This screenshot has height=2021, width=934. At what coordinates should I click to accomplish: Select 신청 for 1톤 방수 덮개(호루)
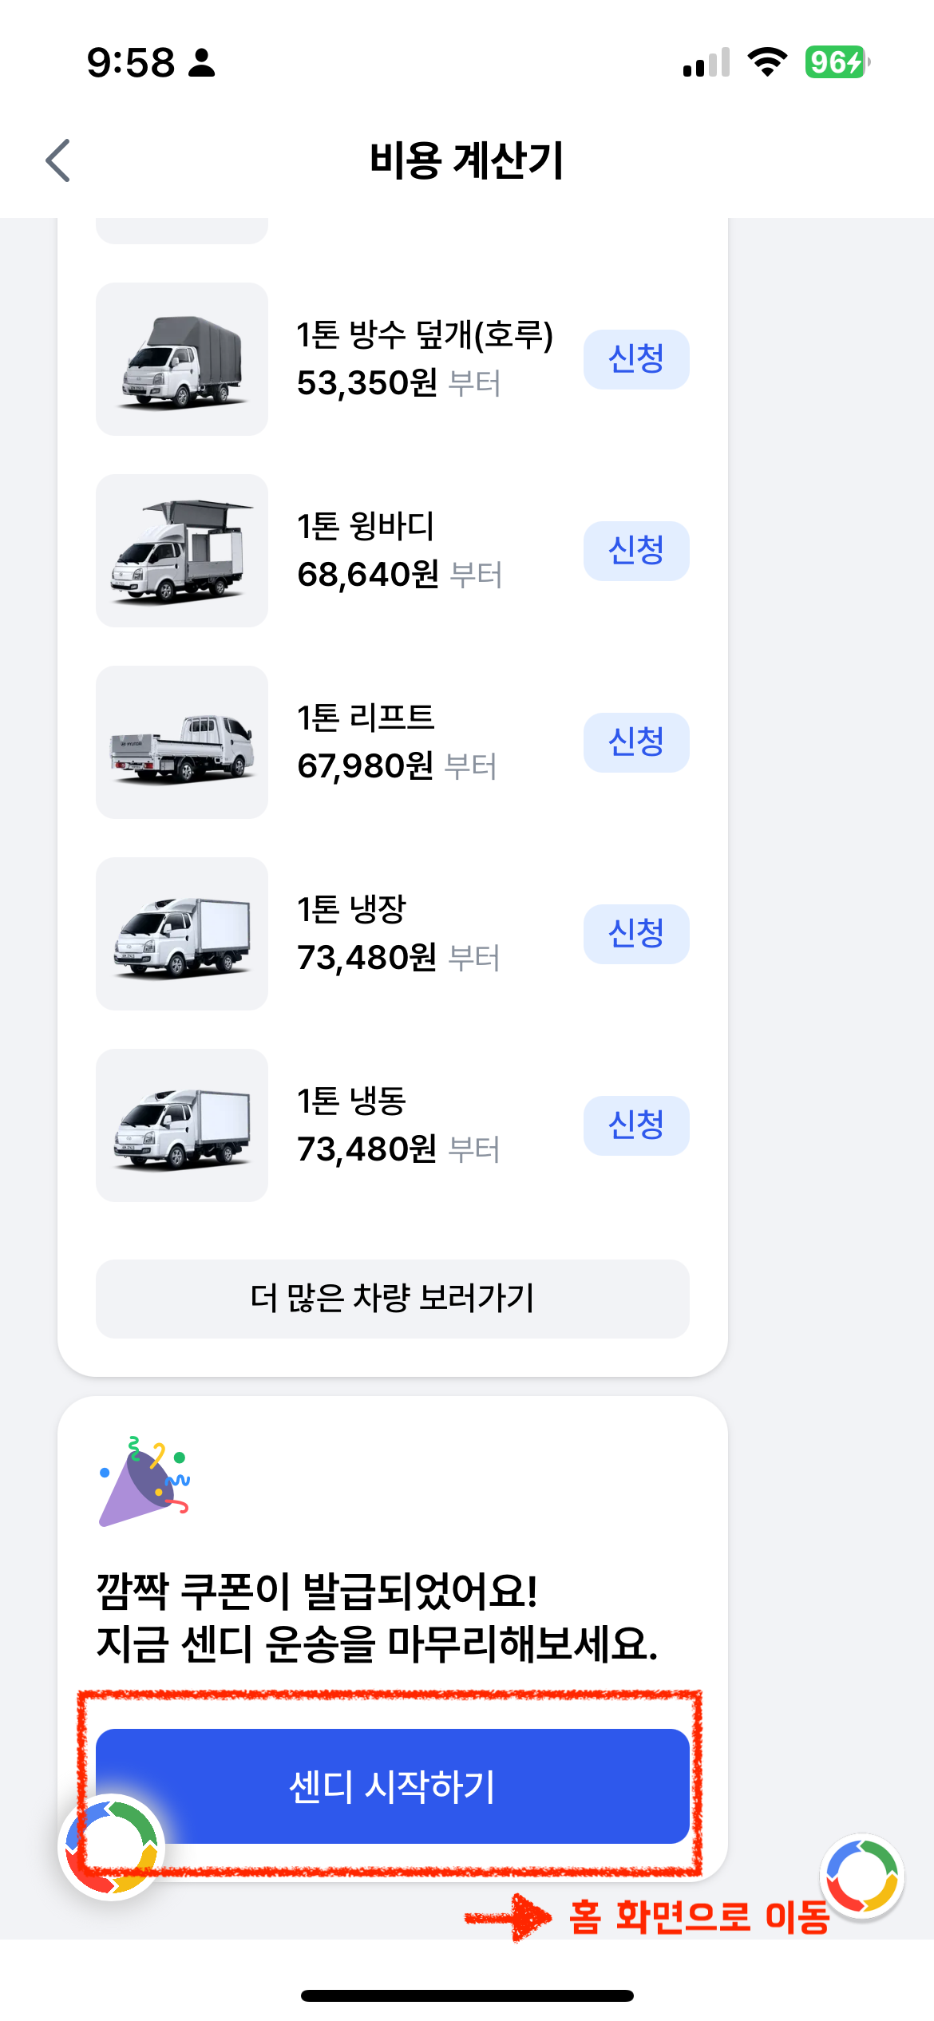point(636,359)
